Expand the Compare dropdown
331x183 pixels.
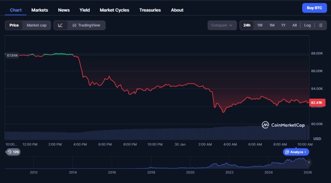(222, 25)
